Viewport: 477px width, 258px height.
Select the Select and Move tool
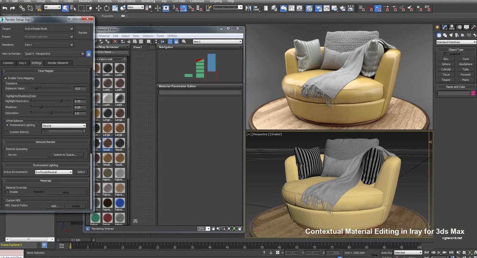(x=99, y=8)
